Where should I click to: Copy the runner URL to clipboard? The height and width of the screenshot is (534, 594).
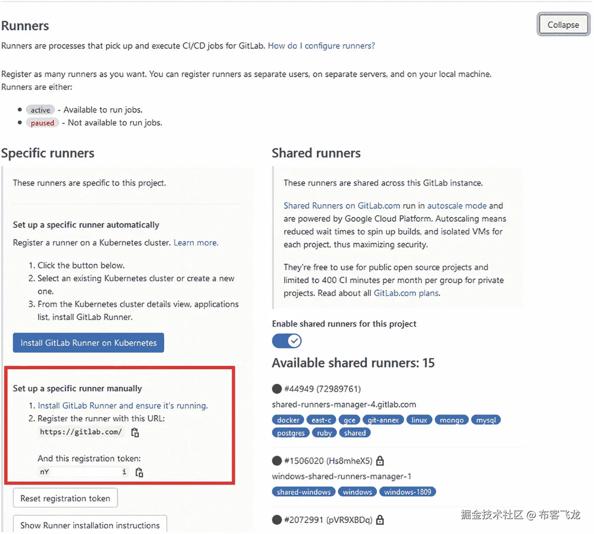pos(135,432)
